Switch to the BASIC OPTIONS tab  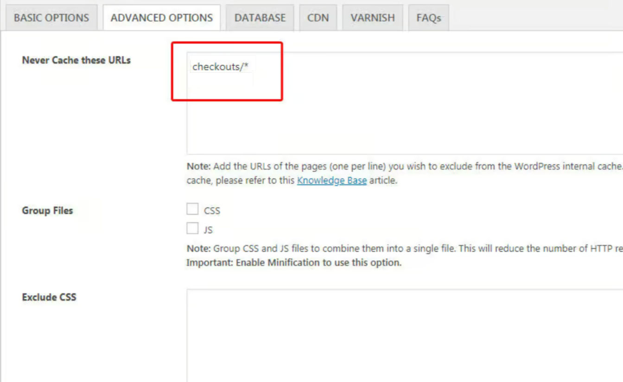pyautogui.click(x=51, y=18)
